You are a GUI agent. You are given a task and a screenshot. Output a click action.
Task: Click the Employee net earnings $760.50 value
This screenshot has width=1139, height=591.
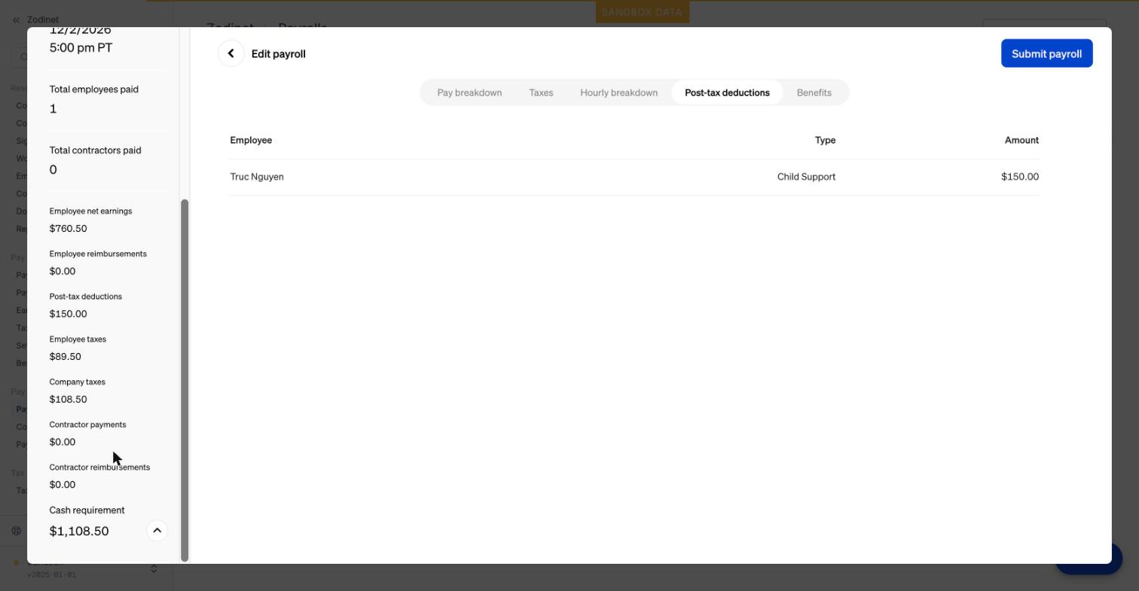68,229
